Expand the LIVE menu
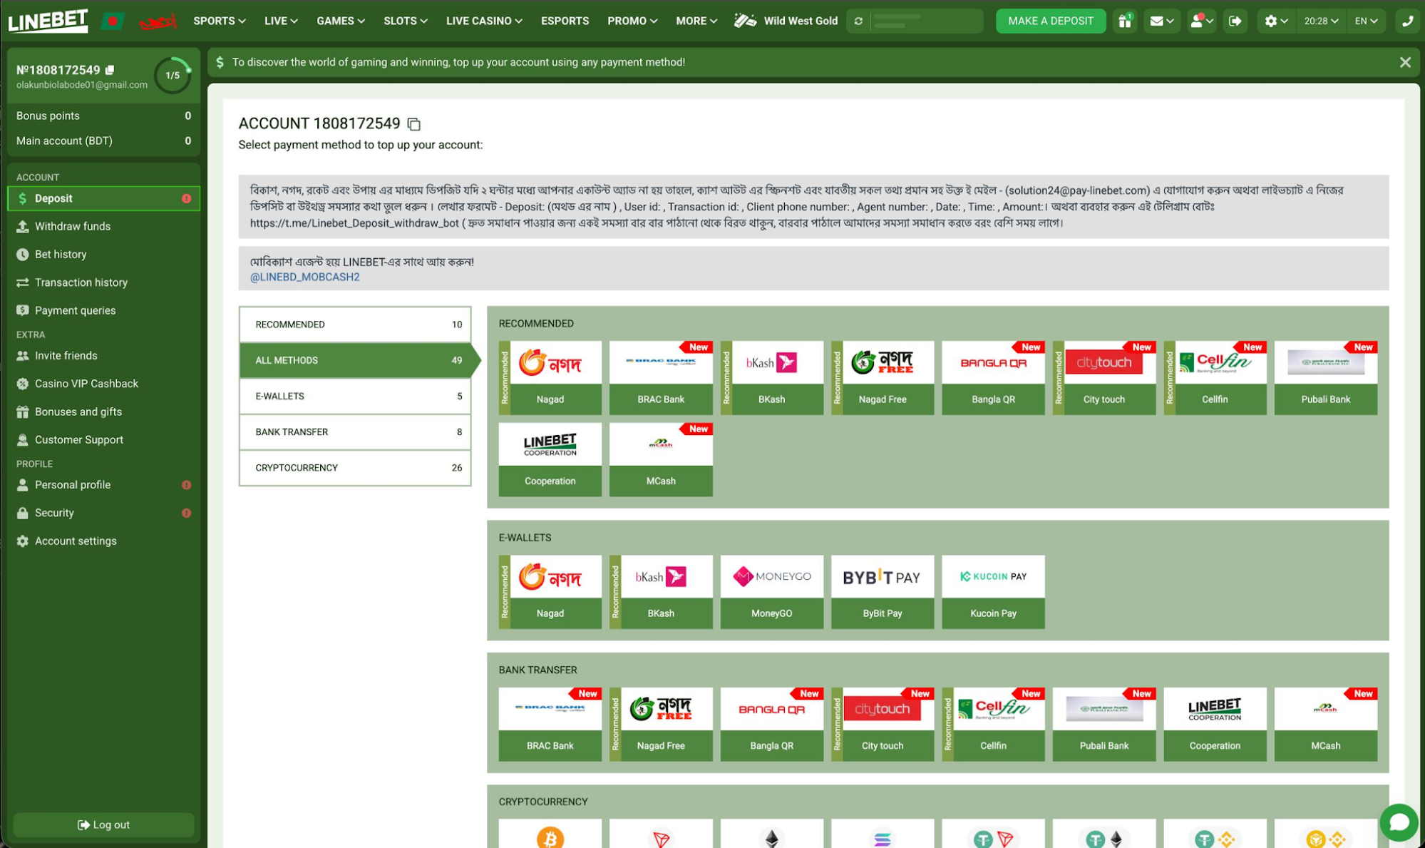 tap(281, 21)
